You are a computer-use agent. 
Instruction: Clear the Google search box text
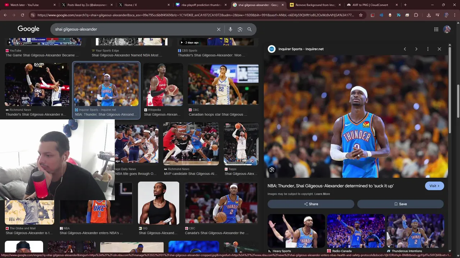pos(218,29)
